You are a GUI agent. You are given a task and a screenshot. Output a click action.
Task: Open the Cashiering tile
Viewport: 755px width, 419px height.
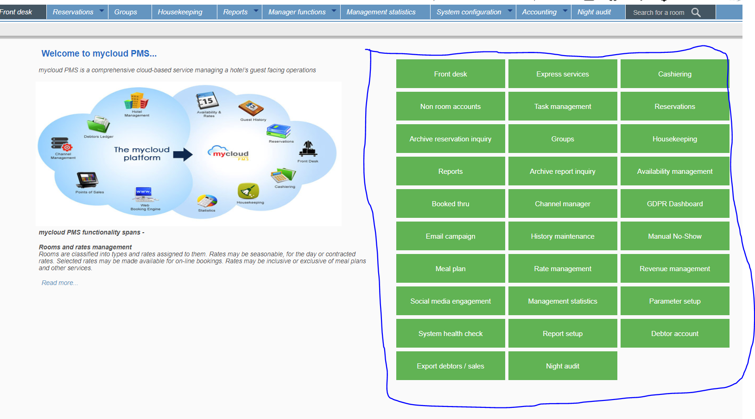point(675,74)
